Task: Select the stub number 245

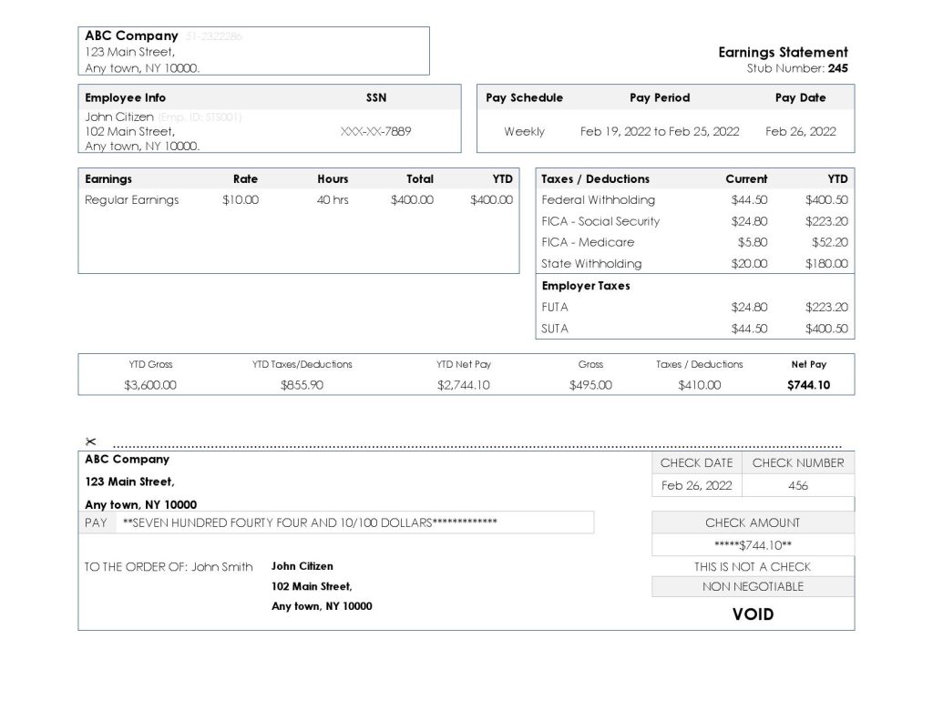Action: (x=837, y=68)
